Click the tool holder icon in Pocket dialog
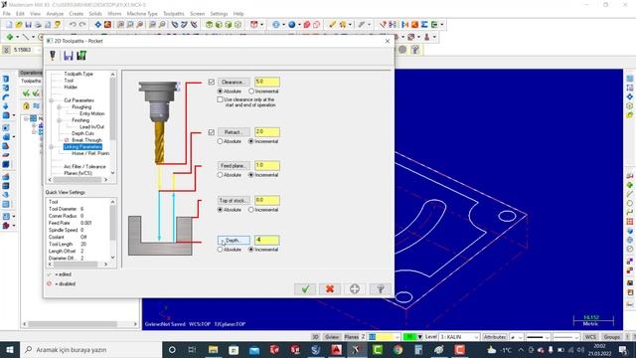Image resolution: width=636 pixels, height=358 pixels. tap(53, 56)
